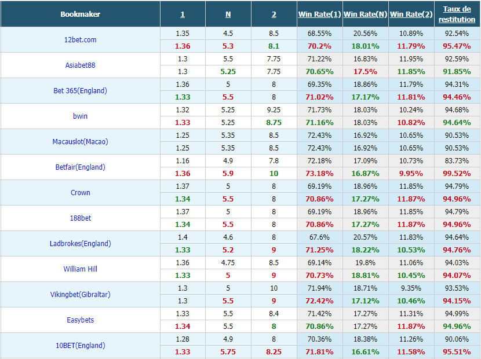Sort by Win Rate(2) header

(411, 14)
